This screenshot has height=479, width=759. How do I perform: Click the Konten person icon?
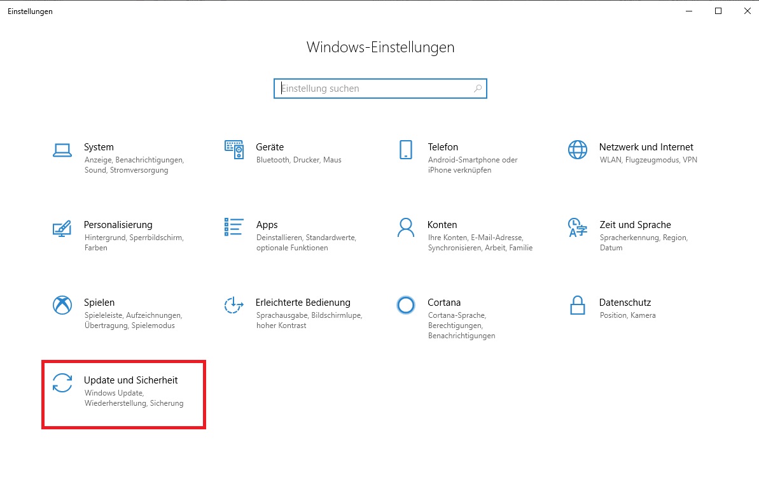pos(406,227)
